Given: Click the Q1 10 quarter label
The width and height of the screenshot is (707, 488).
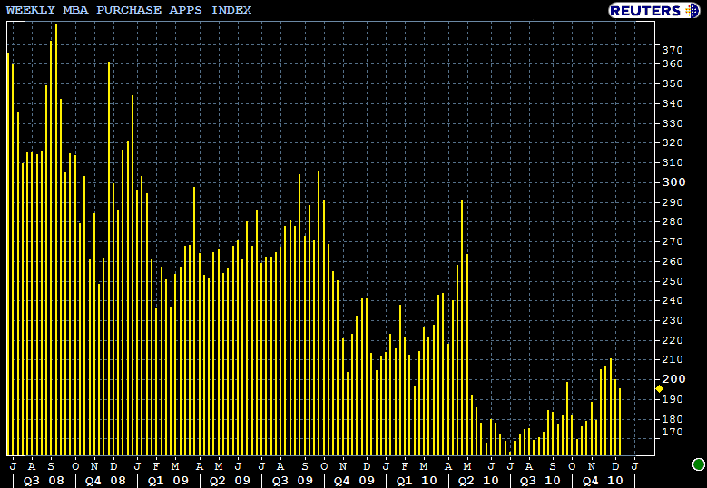Looking at the screenshot, I should (417, 480).
